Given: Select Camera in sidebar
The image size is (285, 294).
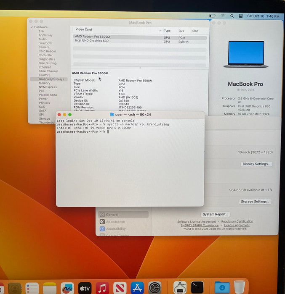Looking at the screenshot, I should click(44, 47).
